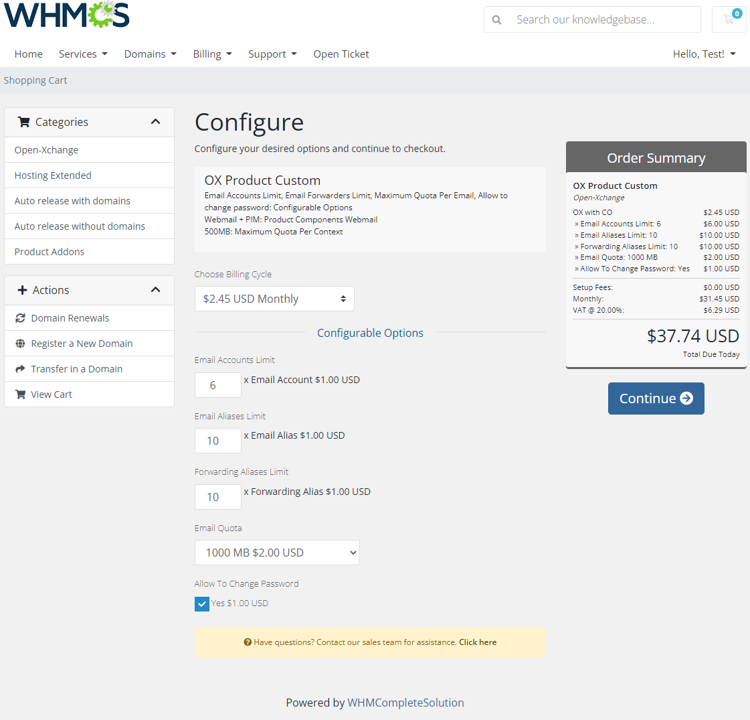This screenshot has height=720, width=750.
Task: Click the Continue button
Action: pyautogui.click(x=656, y=399)
